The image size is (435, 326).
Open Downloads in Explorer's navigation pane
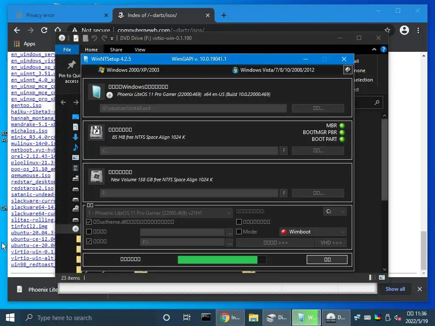click(x=76, y=137)
